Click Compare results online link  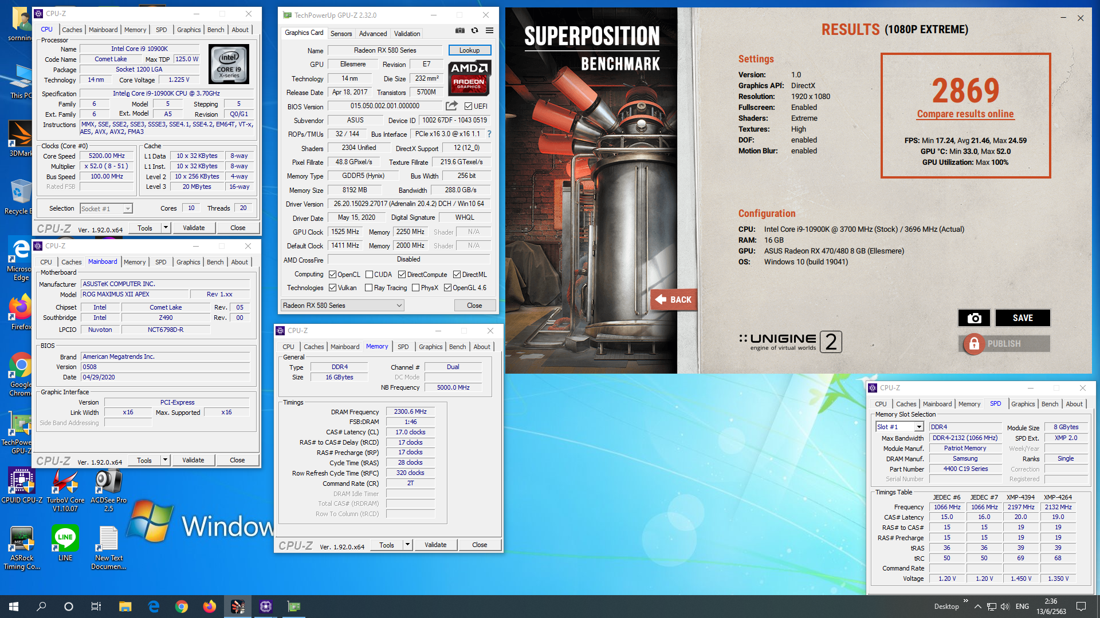point(965,114)
